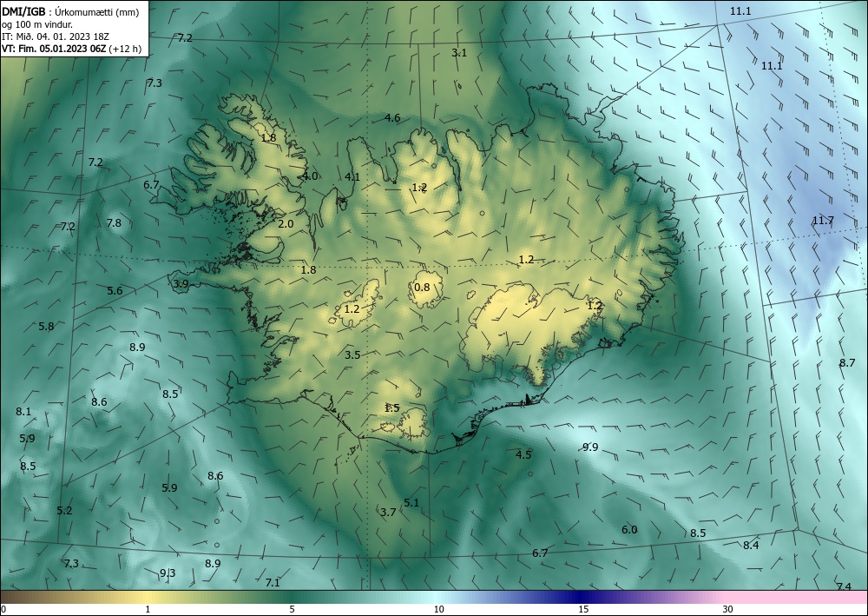Click the 8.1 value label
Screen dimensions: 868x616
tap(23, 412)
